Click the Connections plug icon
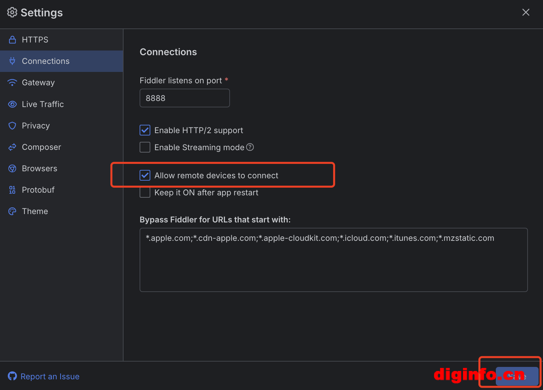Screen dimensions: 543x390 tap(12, 61)
